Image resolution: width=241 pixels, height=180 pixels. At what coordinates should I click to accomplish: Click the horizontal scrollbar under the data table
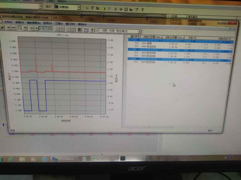click(x=149, y=127)
